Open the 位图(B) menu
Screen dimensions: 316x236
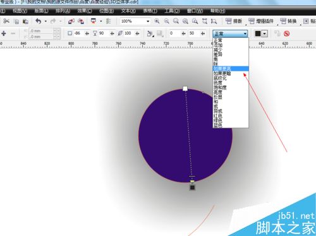(x=106, y=11)
